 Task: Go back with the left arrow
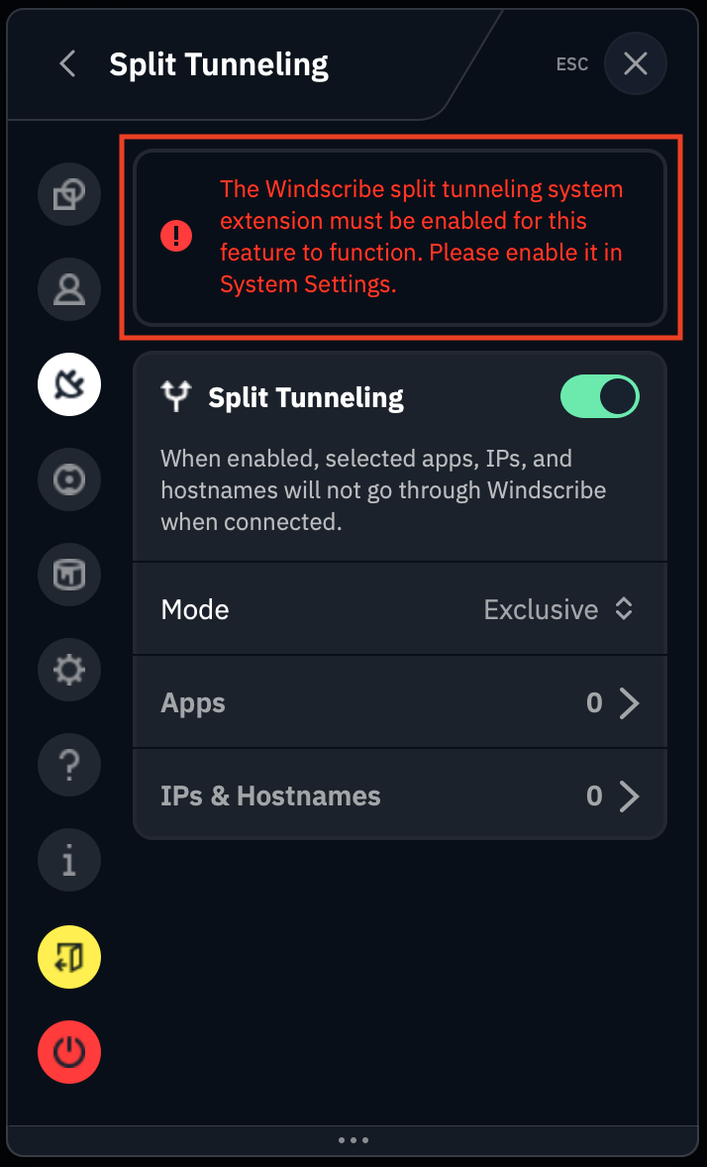point(66,63)
